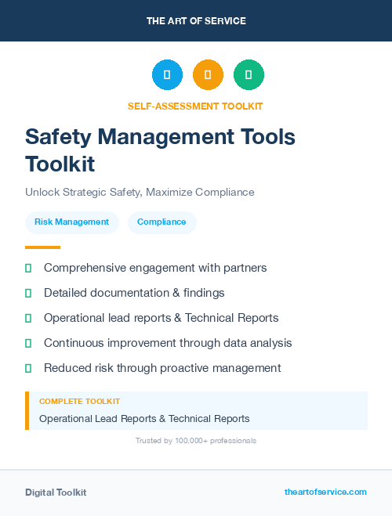This screenshot has width=392, height=516.
Task: Click Reduced risk through proactive management text
Action: click(162, 368)
